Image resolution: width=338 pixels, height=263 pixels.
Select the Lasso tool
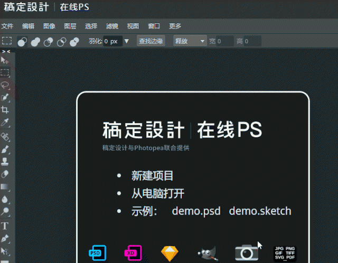coord(5,85)
